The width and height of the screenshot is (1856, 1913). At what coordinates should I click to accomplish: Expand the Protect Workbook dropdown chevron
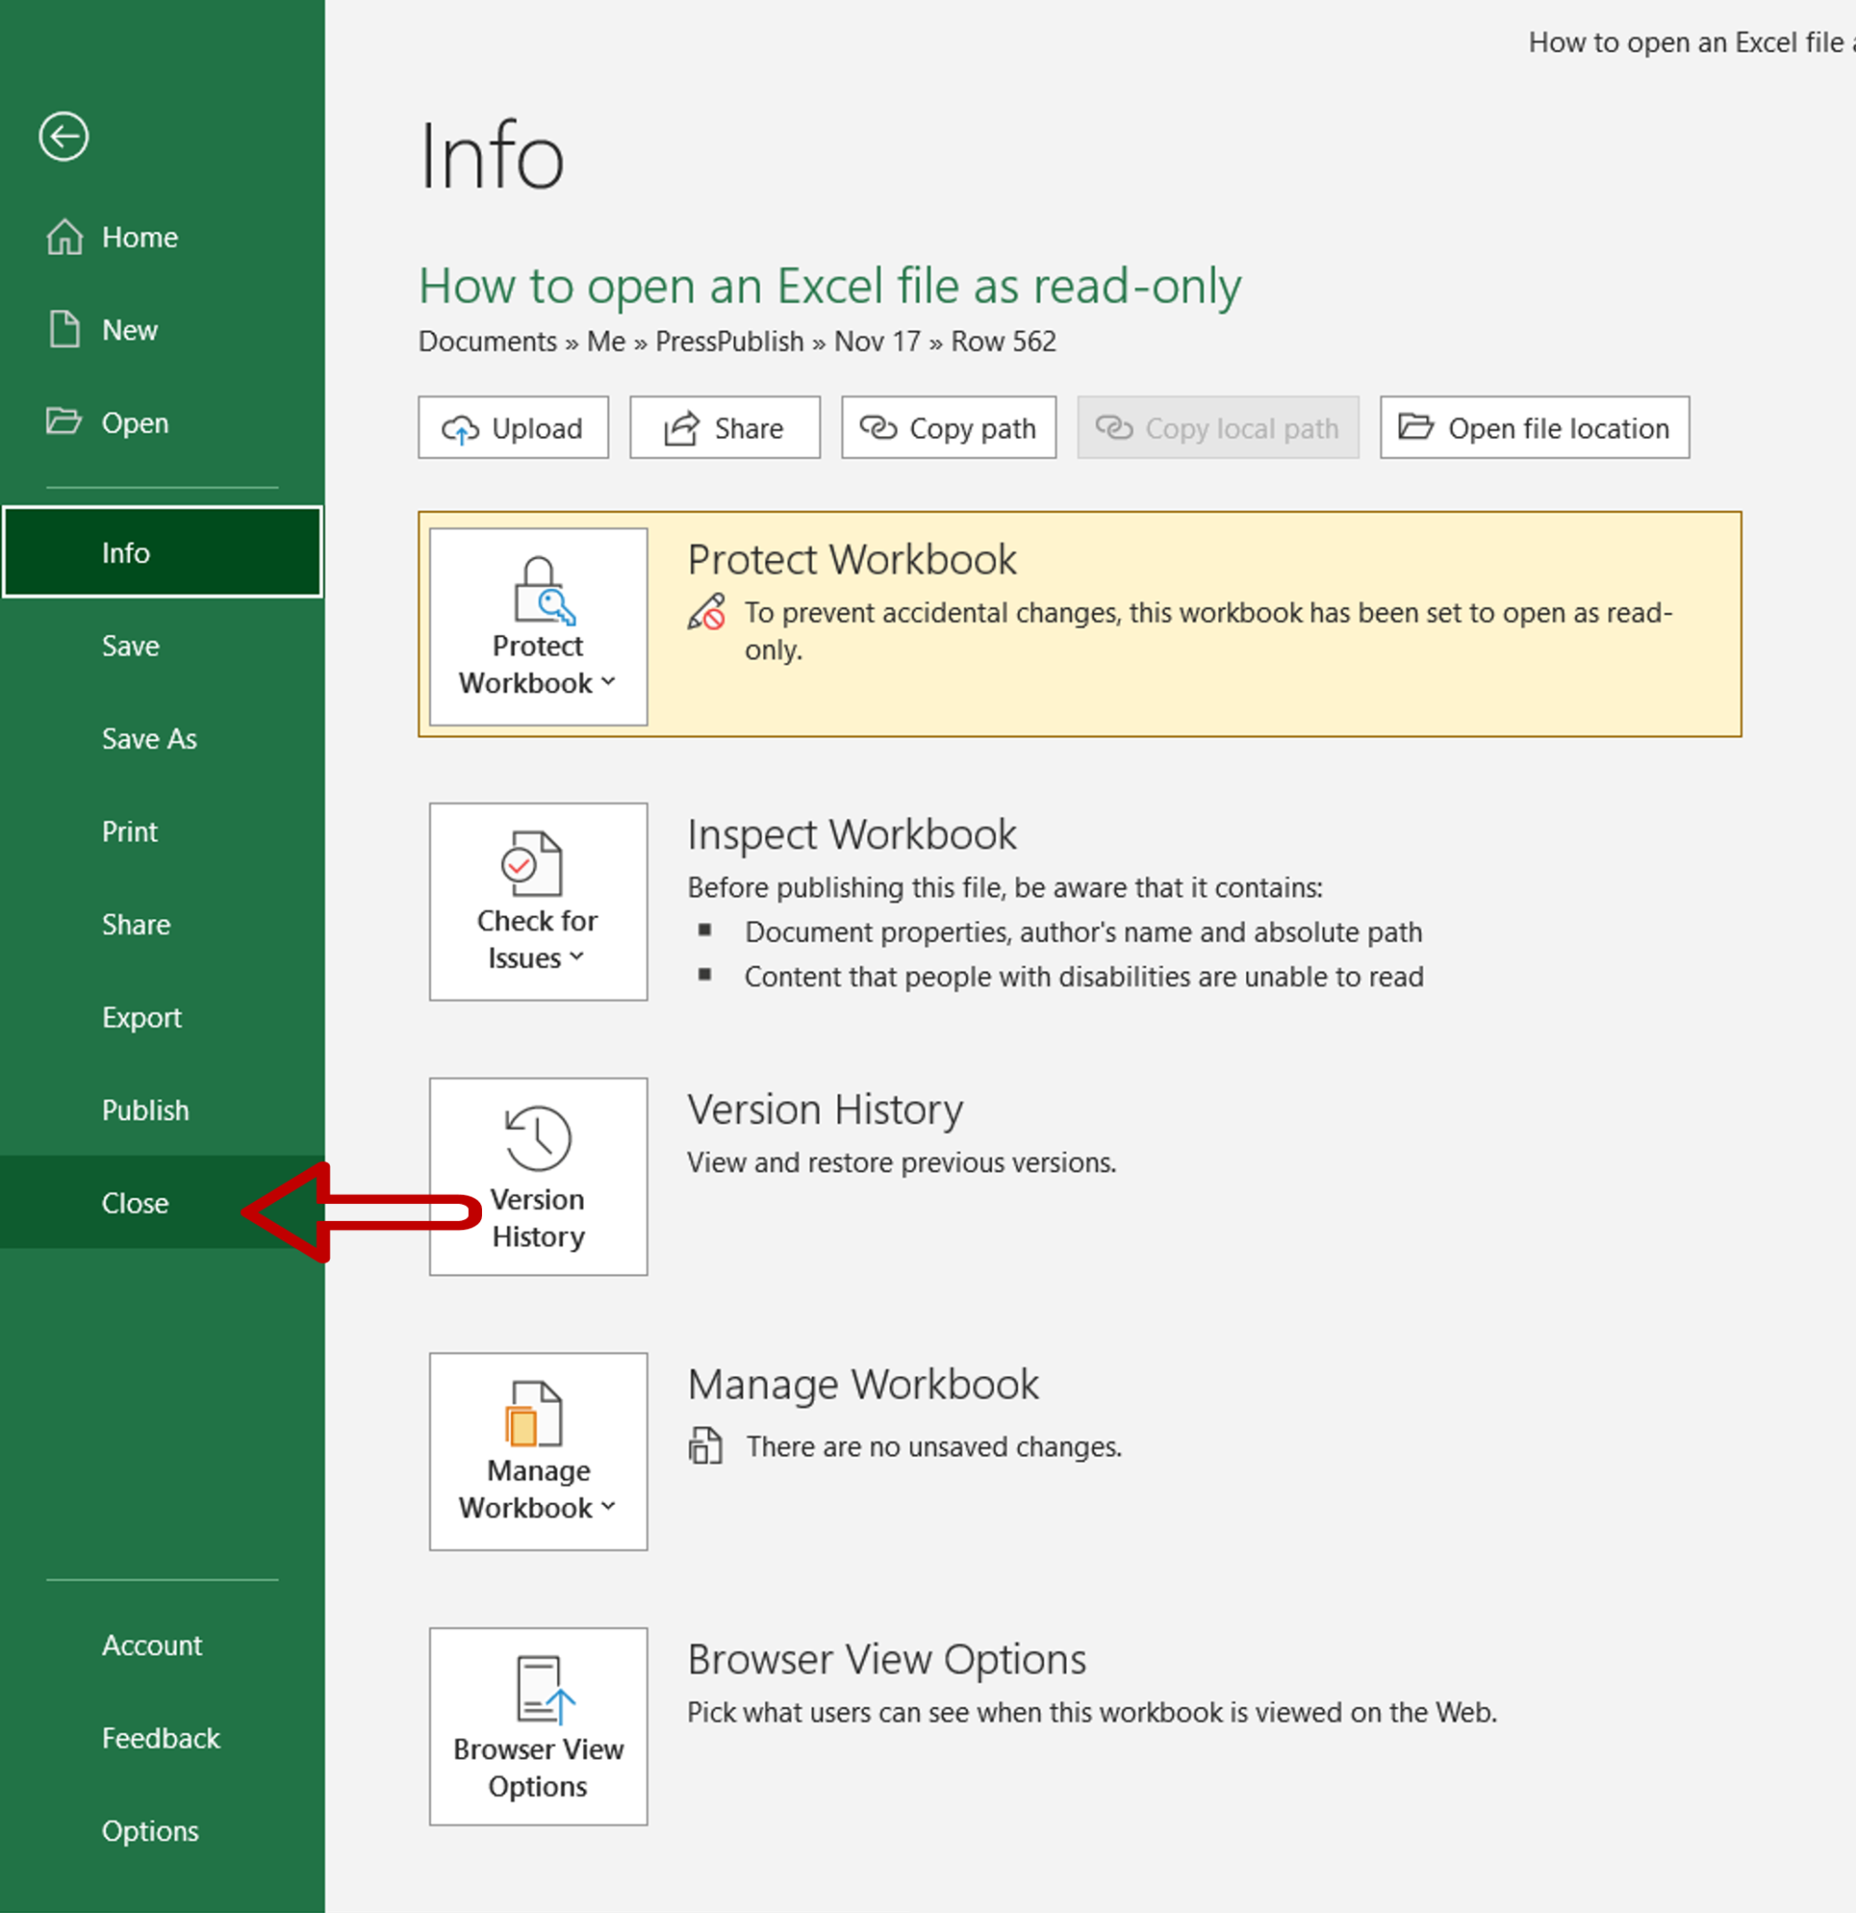point(610,682)
